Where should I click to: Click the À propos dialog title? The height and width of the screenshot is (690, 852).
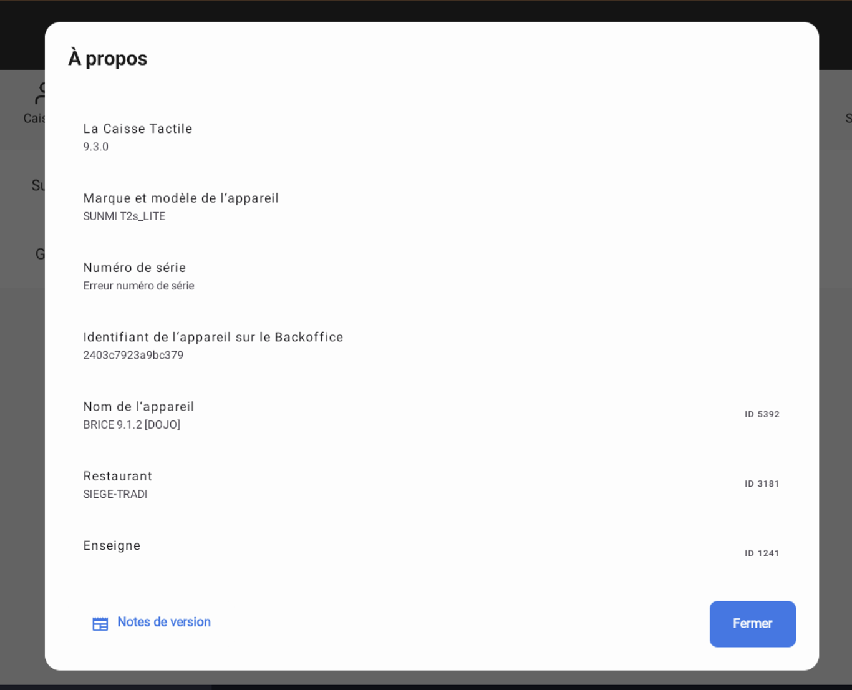tap(108, 59)
